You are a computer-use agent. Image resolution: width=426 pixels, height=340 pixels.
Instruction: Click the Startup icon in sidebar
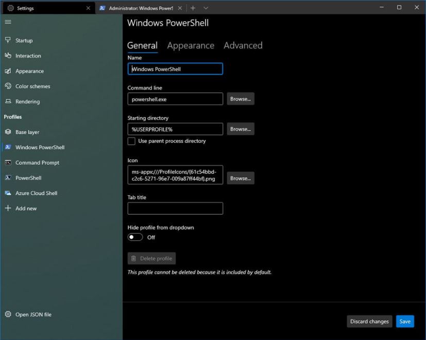click(x=8, y=40)
